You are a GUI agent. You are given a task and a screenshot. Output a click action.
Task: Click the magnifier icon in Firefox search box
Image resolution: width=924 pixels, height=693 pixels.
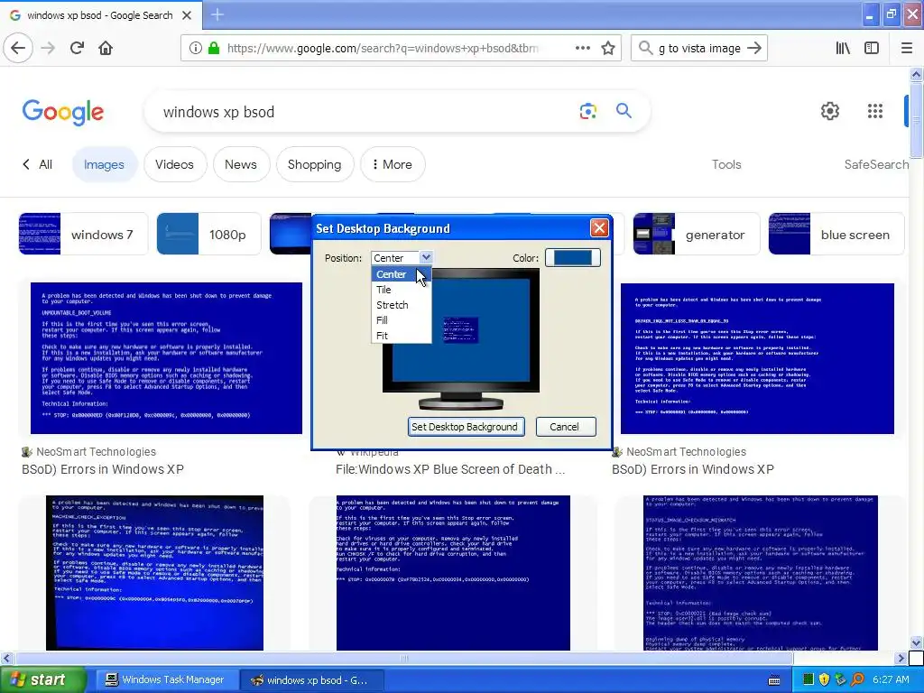click(x=646, y=48)
